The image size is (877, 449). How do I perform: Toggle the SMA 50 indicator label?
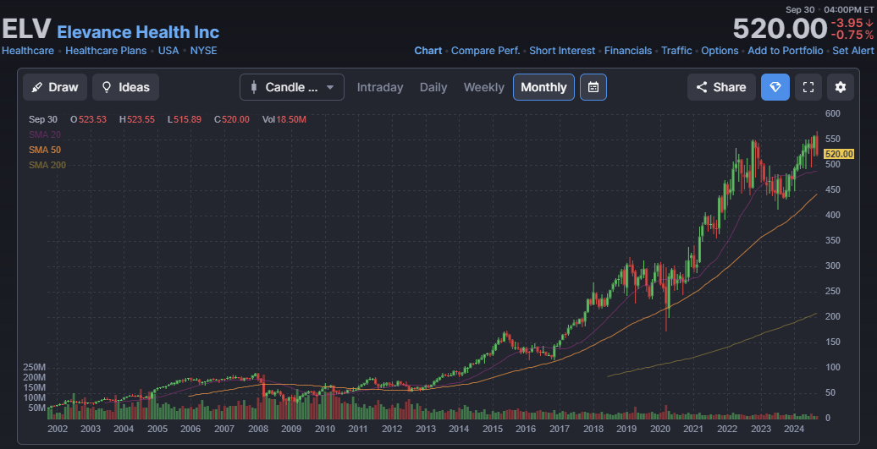[x=45, y=150]
